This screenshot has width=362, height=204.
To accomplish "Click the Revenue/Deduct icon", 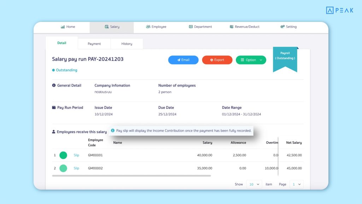I will tap(232, 27).
